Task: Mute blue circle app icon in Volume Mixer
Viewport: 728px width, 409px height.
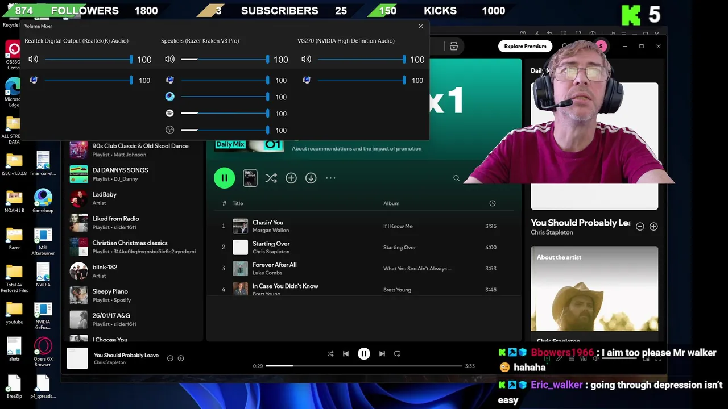Action: (169, 97)
